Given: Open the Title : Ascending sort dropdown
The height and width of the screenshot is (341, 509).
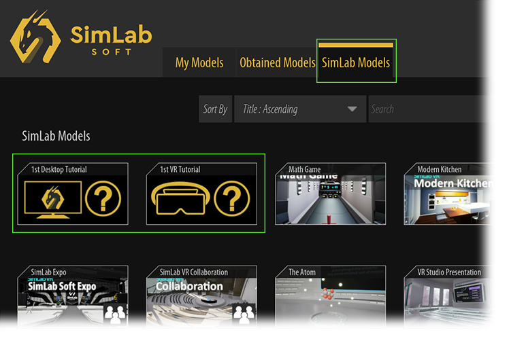Looking at the screenshot, I should 300,109.
